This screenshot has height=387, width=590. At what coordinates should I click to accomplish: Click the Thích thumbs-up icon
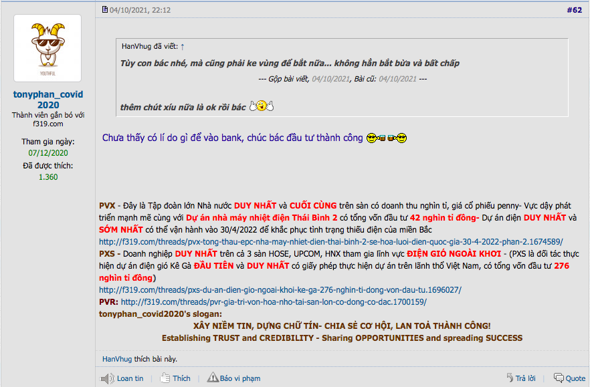coord(165,378)
